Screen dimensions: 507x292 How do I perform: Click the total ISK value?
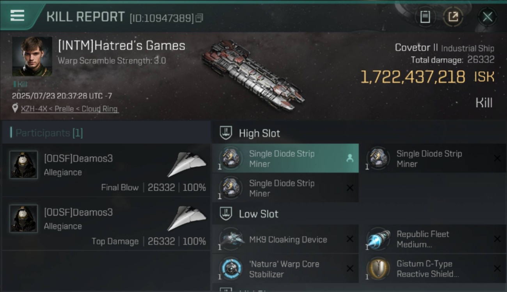(x=413, y=77)
